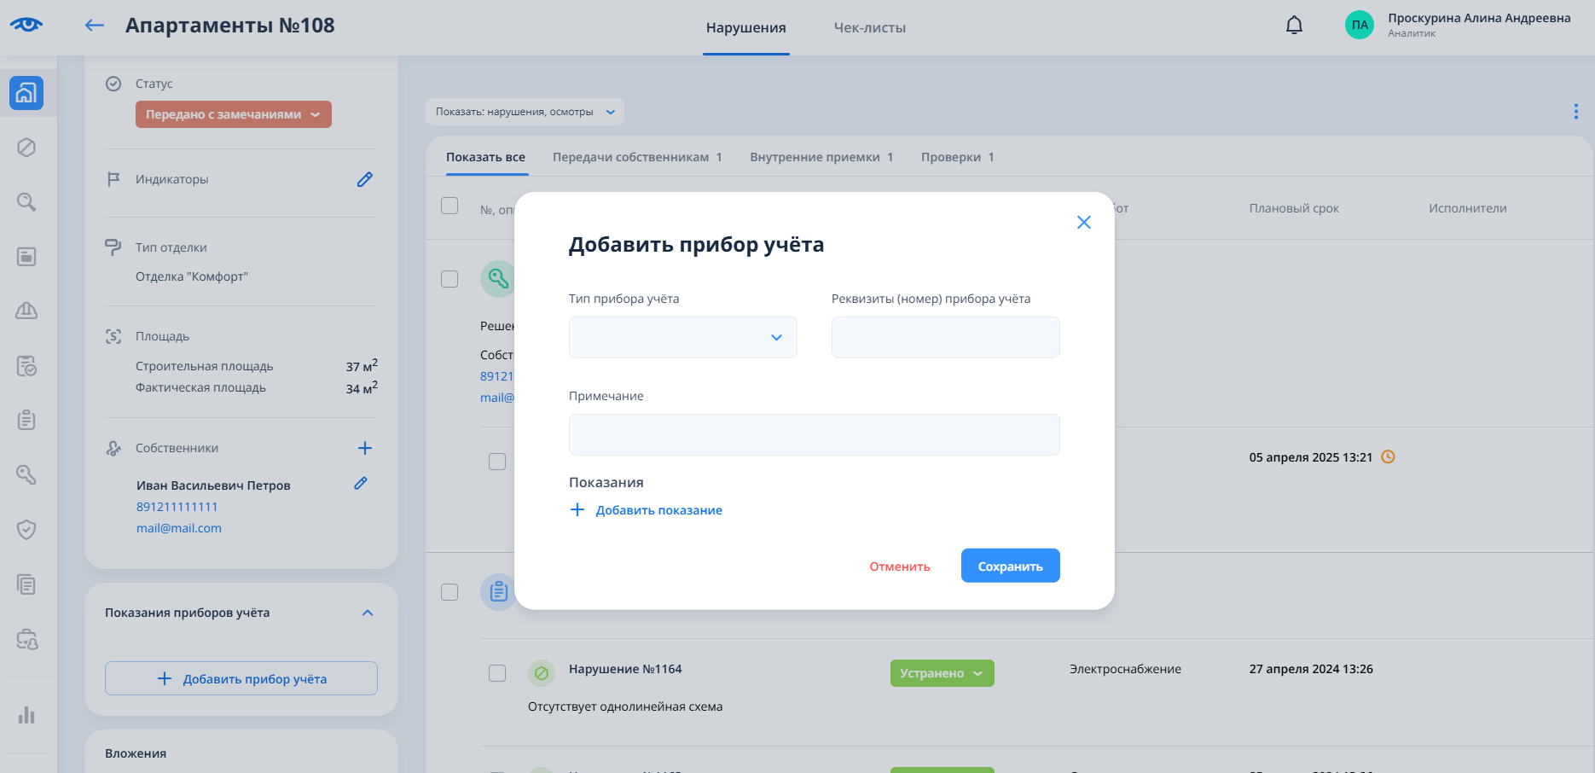Screen dimensions: 1595x773
Task: Open the search icon in left sidebar
Action: pyautogui.click(x=26, y=202)
